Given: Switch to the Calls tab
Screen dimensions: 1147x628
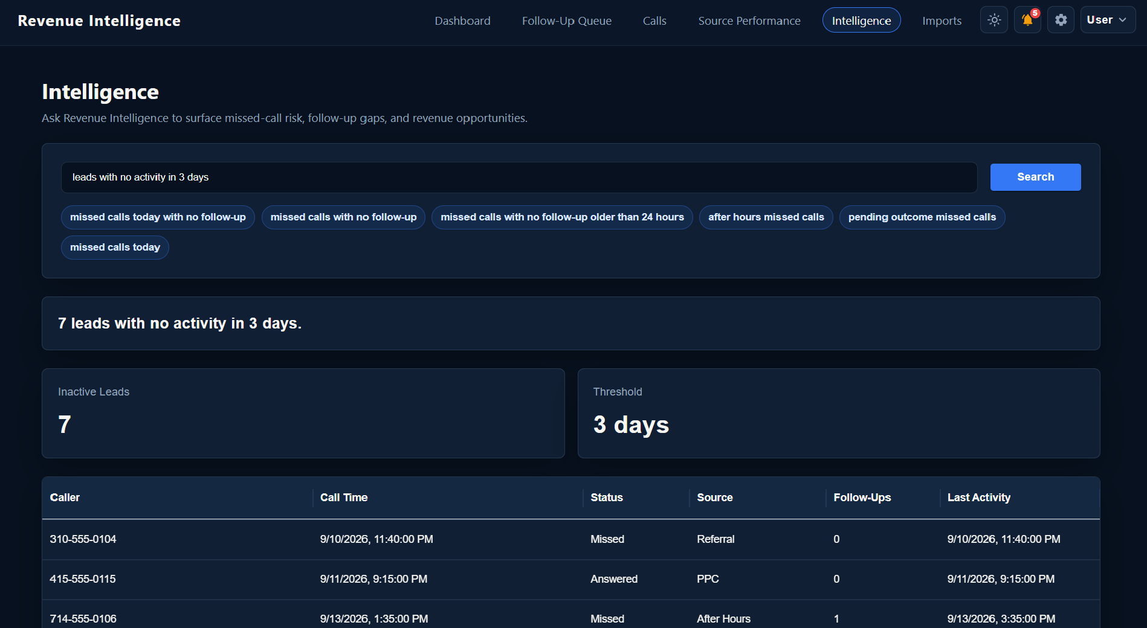Looking at the screenshot, I should coord(654,21).
